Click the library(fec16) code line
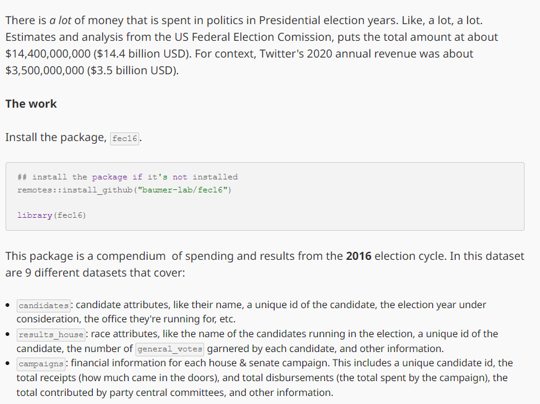 [x=52, y=215]
